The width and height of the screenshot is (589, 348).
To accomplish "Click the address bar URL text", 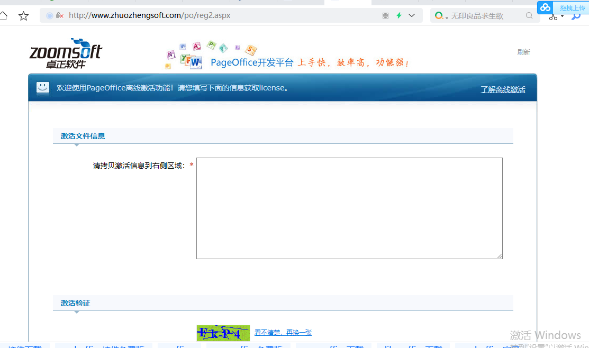I will [x=150, y=15].
